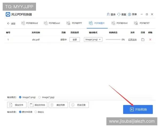Switch to the PDF转Word tab

(x=30, y=23)
